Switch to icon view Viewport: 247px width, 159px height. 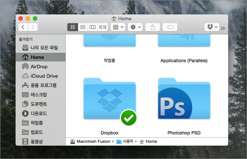(x=73, y=27)
